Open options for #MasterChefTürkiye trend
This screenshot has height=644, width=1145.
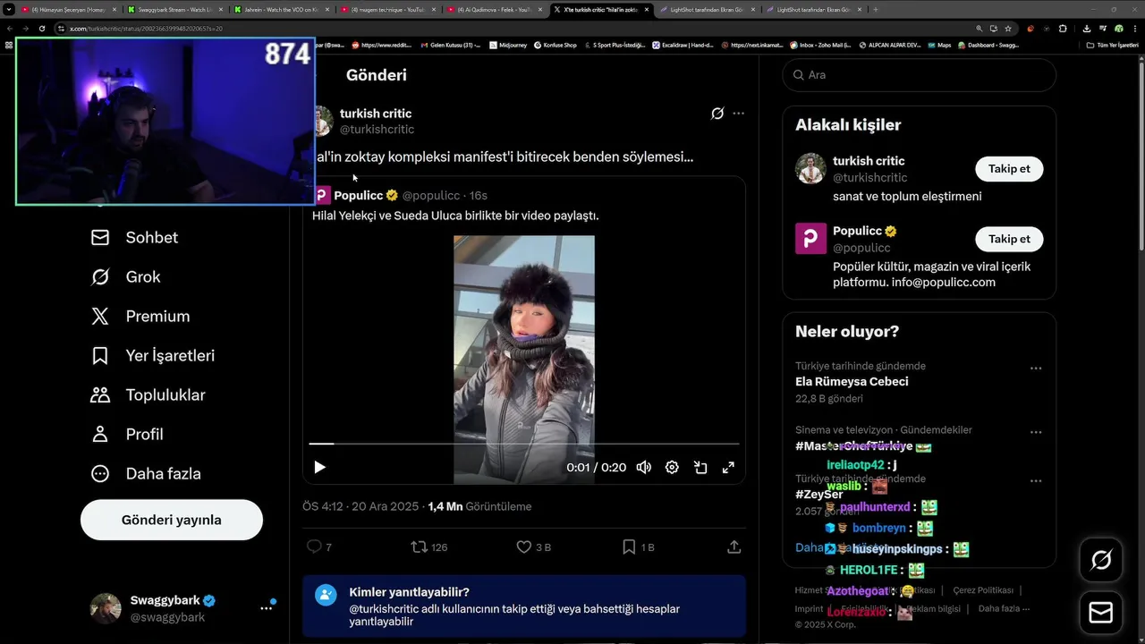click(x=1035, y=432)
